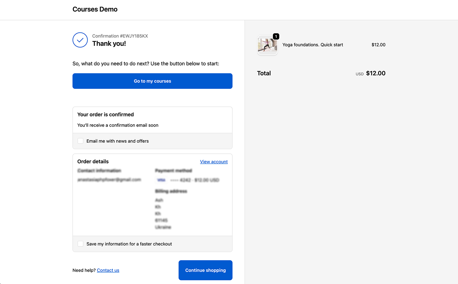Click the blurred contact email address
This screenshot has height=284, width=458.
[109, 180]
